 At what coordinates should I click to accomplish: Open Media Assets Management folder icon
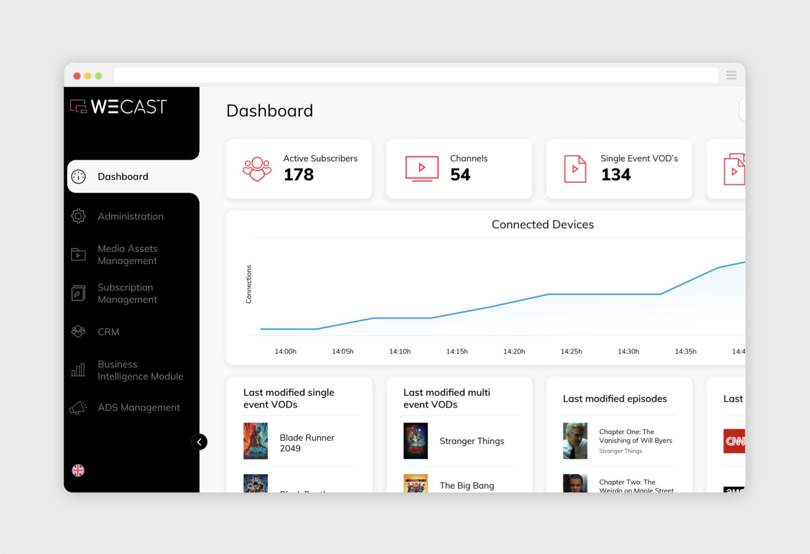point(78,254)
